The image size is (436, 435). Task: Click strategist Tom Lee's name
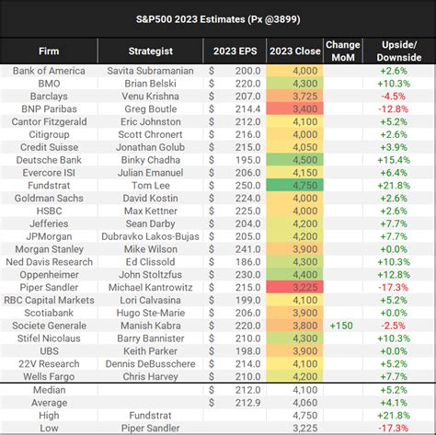coord(151,186)
